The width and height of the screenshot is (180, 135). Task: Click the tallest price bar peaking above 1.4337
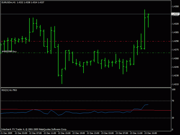pyautogui.click(x=145, y=29)
